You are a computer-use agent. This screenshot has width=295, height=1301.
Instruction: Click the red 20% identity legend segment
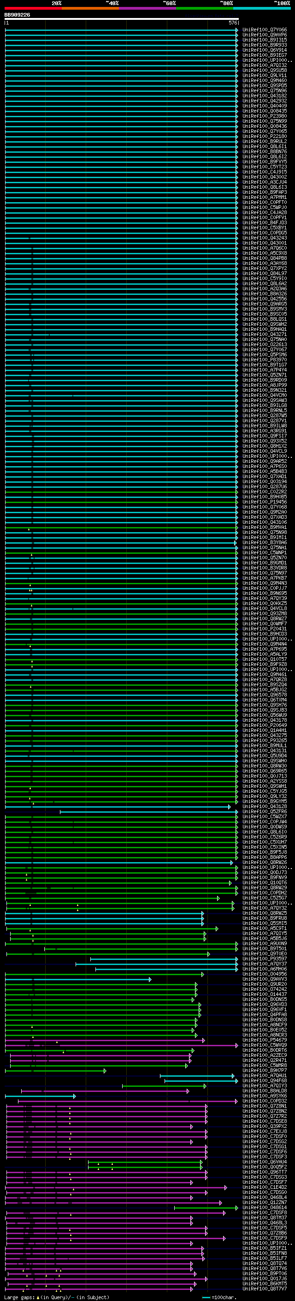pyautogui.click(x=33, y=8)
